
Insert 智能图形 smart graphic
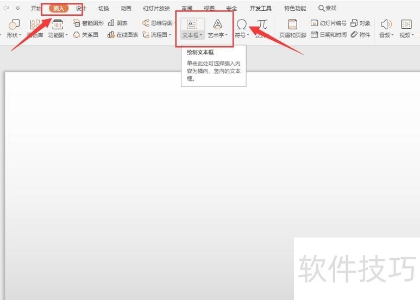[88, 23]
